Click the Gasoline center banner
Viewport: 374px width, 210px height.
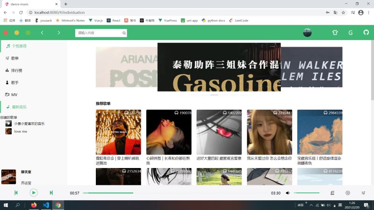pyautogui.click(x=219, y=67)
